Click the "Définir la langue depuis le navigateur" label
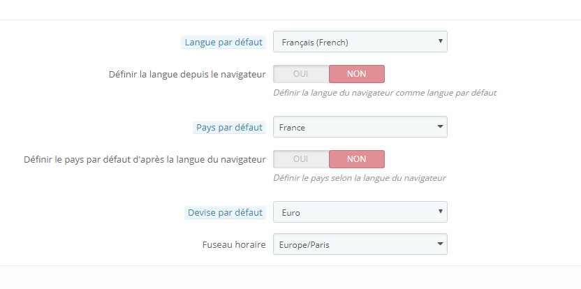 click(187, 74)
